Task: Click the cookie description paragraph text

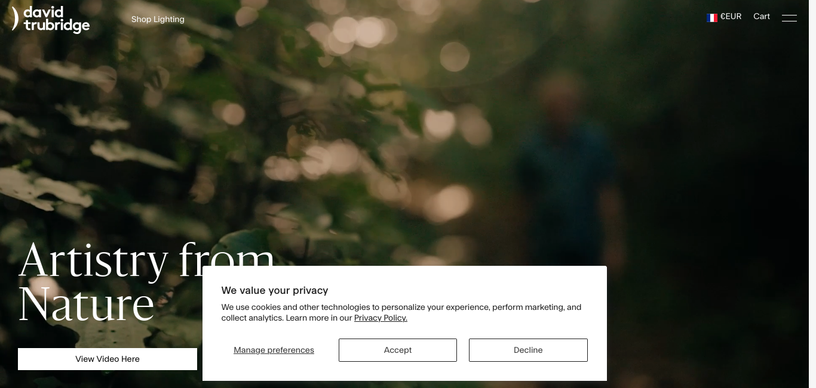Action: coord(401,312)
